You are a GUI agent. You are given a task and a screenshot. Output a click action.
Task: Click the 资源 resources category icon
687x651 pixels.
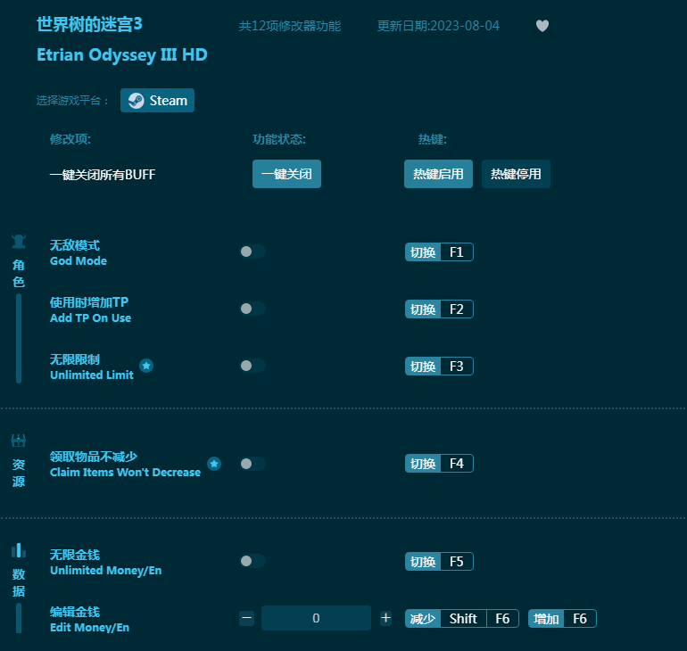[19, 441]
